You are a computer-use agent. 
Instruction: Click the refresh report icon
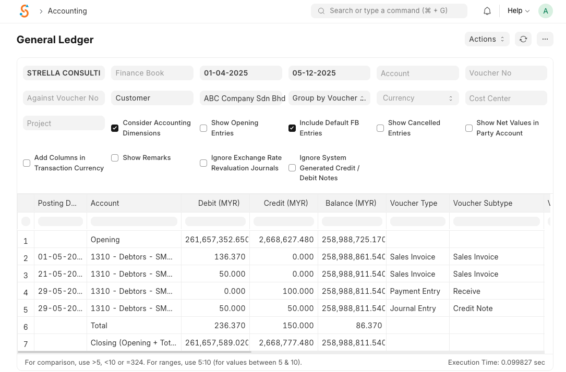(523, 39)
